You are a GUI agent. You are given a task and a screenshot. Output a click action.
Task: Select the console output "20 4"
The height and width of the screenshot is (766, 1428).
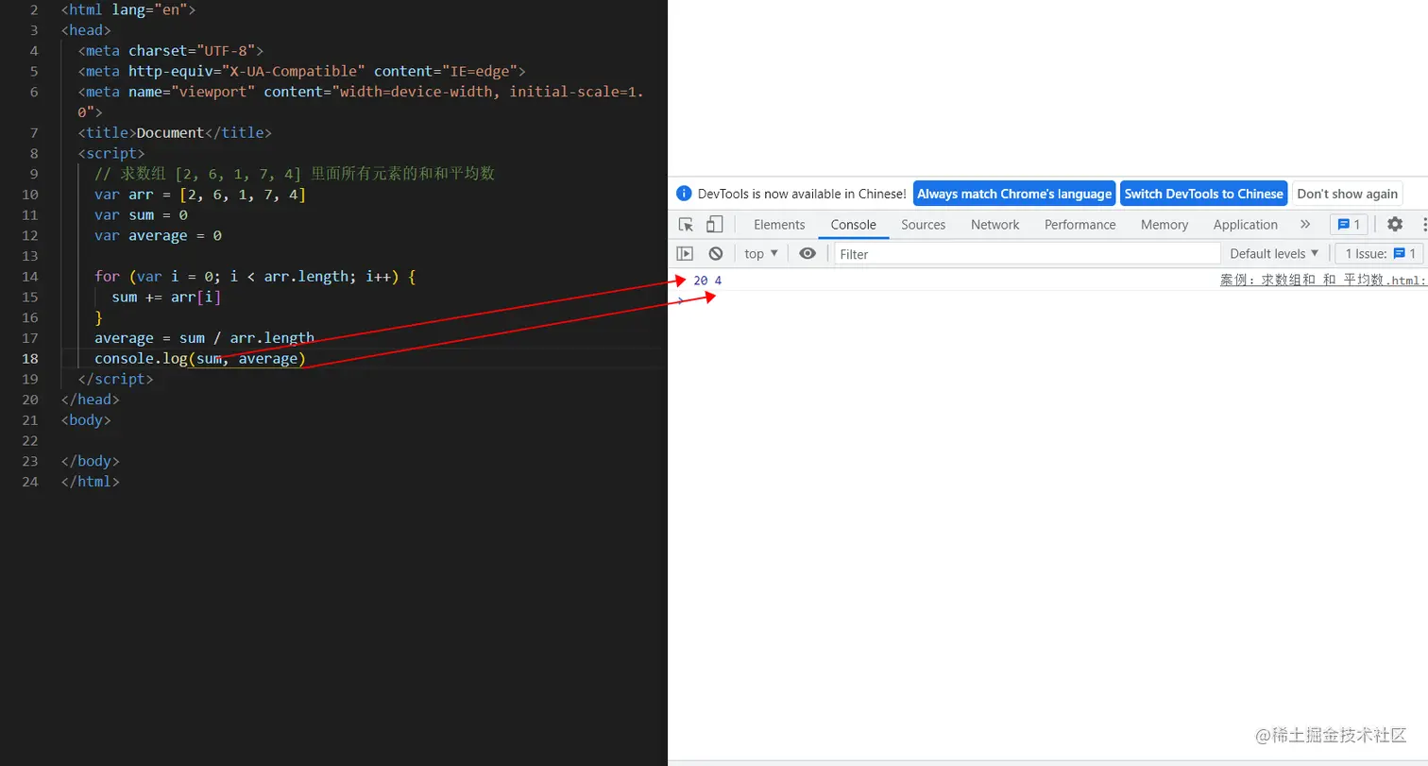[707, 281]
